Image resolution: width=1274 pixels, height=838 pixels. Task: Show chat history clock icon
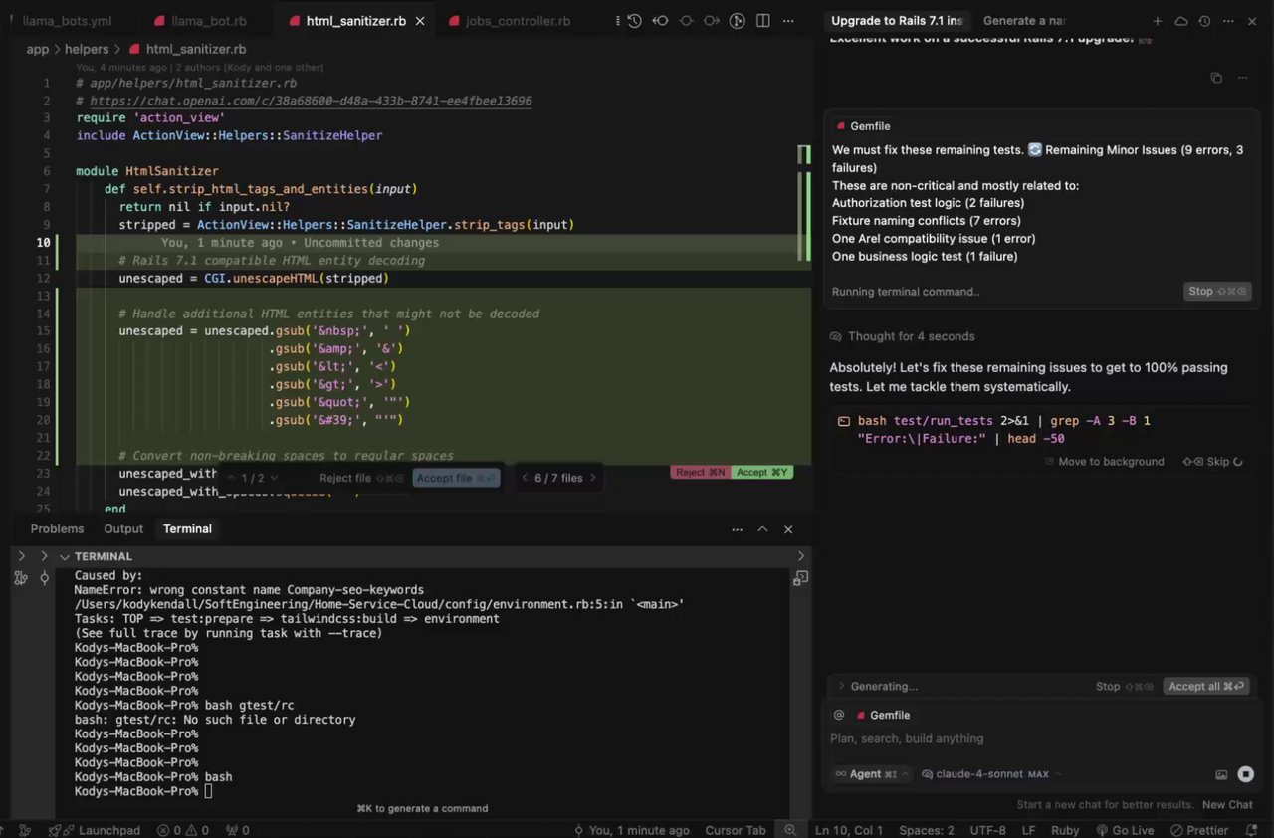coord(1205,21)
